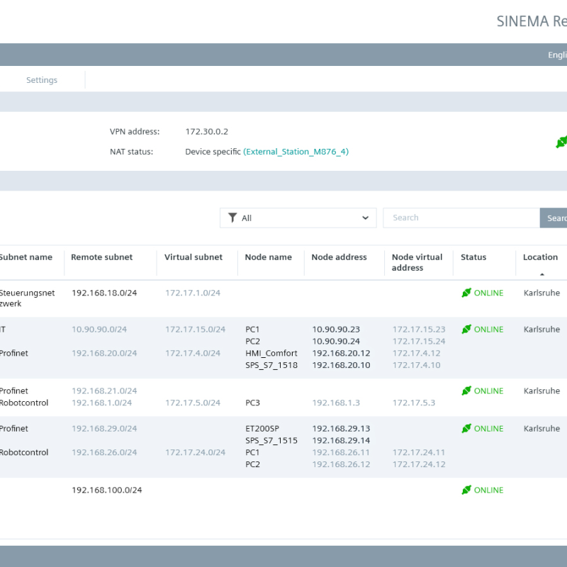Select node address 10.90.90.24

(336, 342)
